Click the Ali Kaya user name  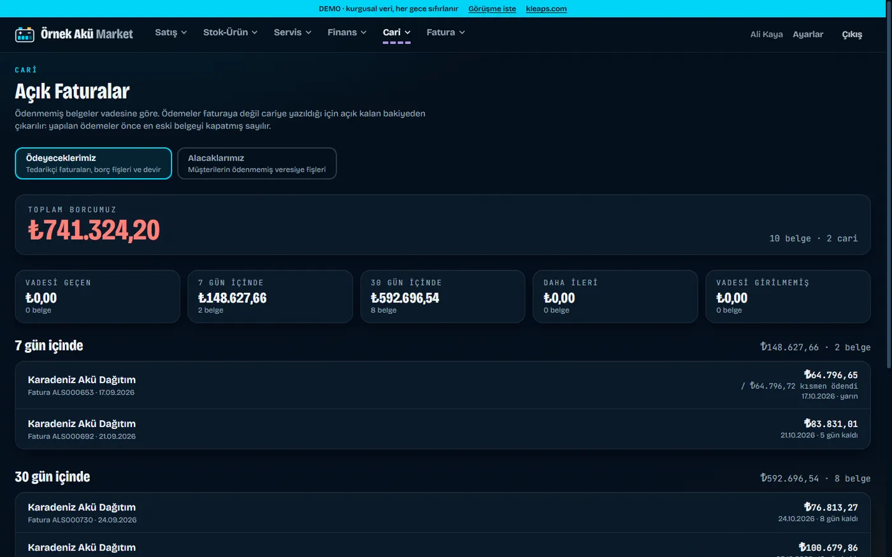766,34
